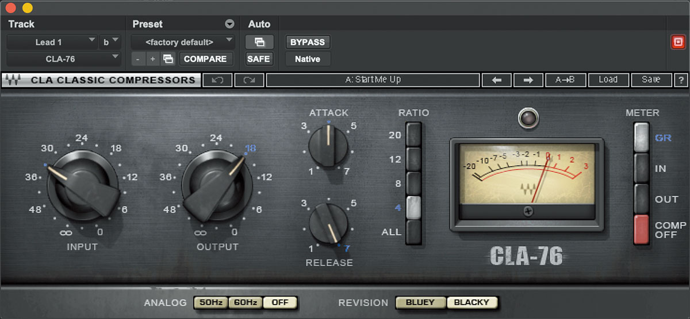Click the Save button

tap(651, 80)
